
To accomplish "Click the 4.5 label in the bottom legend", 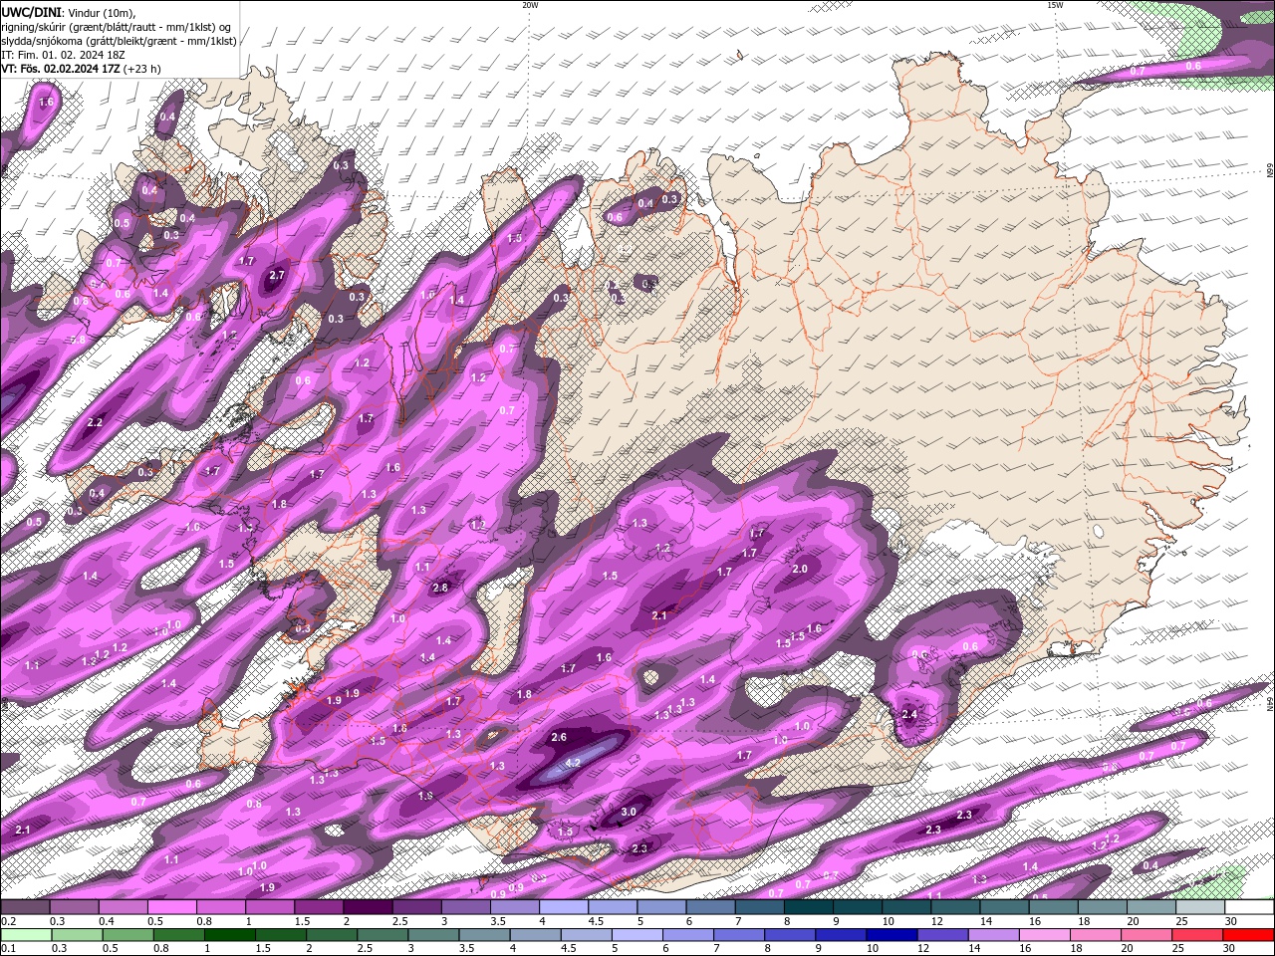I will click(569, 949).
